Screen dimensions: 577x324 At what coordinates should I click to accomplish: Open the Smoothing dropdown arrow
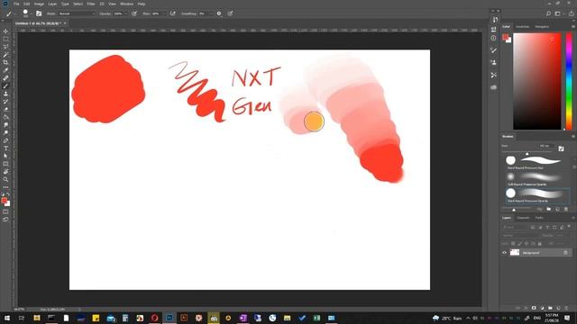(x=210, y=13)
